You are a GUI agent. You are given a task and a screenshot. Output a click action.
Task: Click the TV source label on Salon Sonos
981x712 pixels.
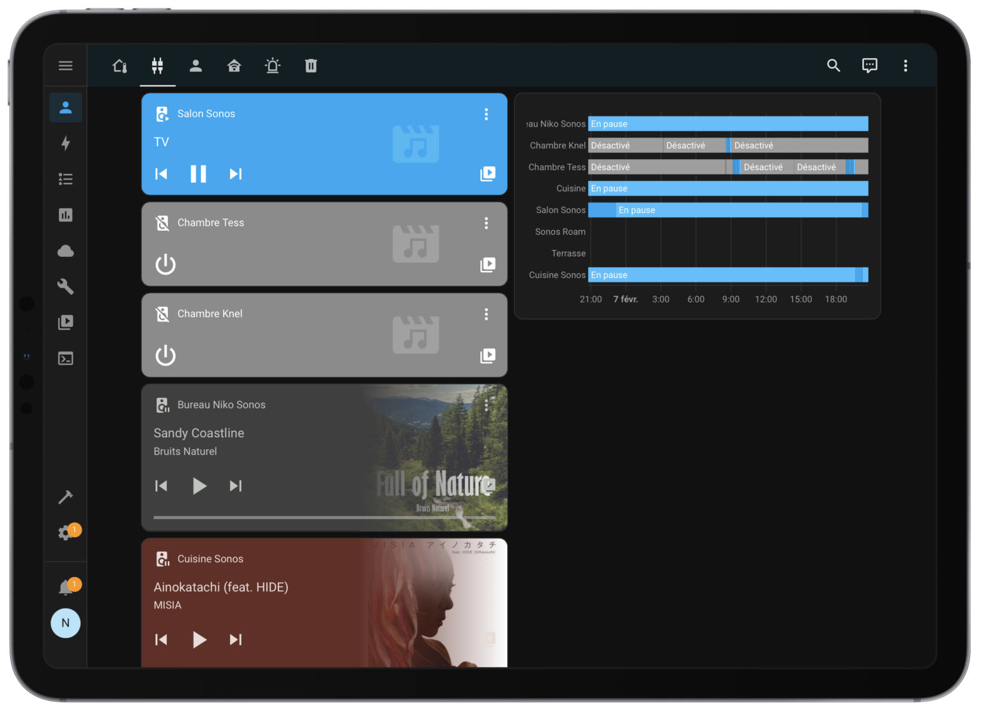click(x=162, y=142)
